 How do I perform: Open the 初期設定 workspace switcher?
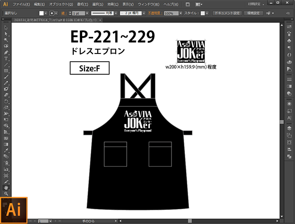tap(256, 4)
